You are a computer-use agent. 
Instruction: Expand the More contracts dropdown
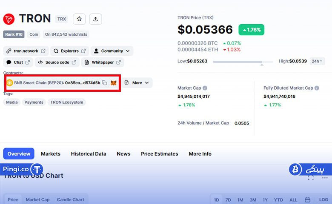click(137, 82)
